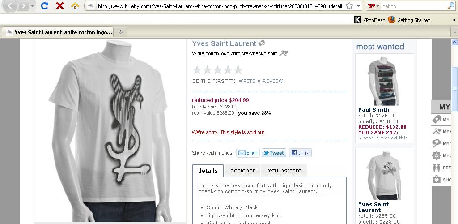458x224 pixels.
Task: Bookmark this page with the star icon
Action: tap(349, 6)
